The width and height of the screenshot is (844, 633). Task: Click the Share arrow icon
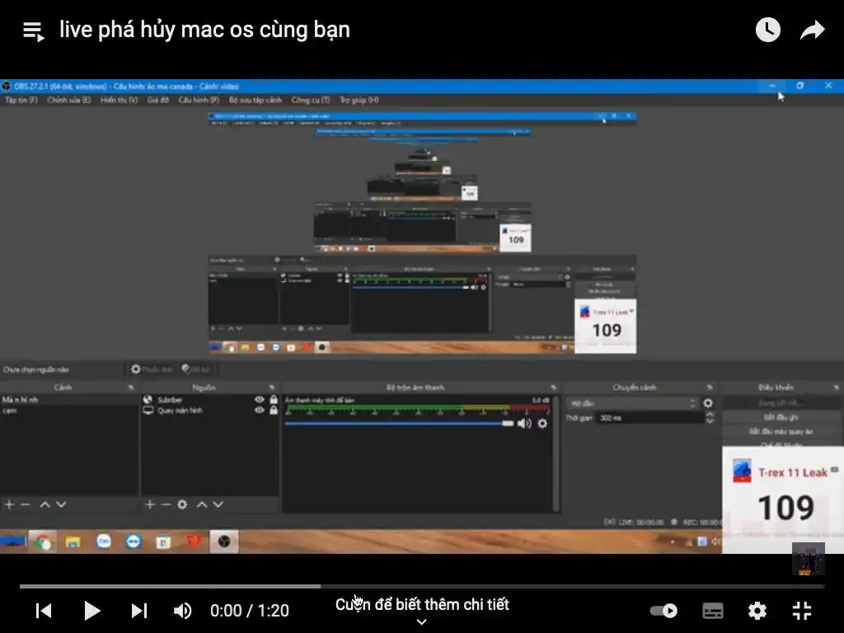pyautogui.click(x=812, y=30)
